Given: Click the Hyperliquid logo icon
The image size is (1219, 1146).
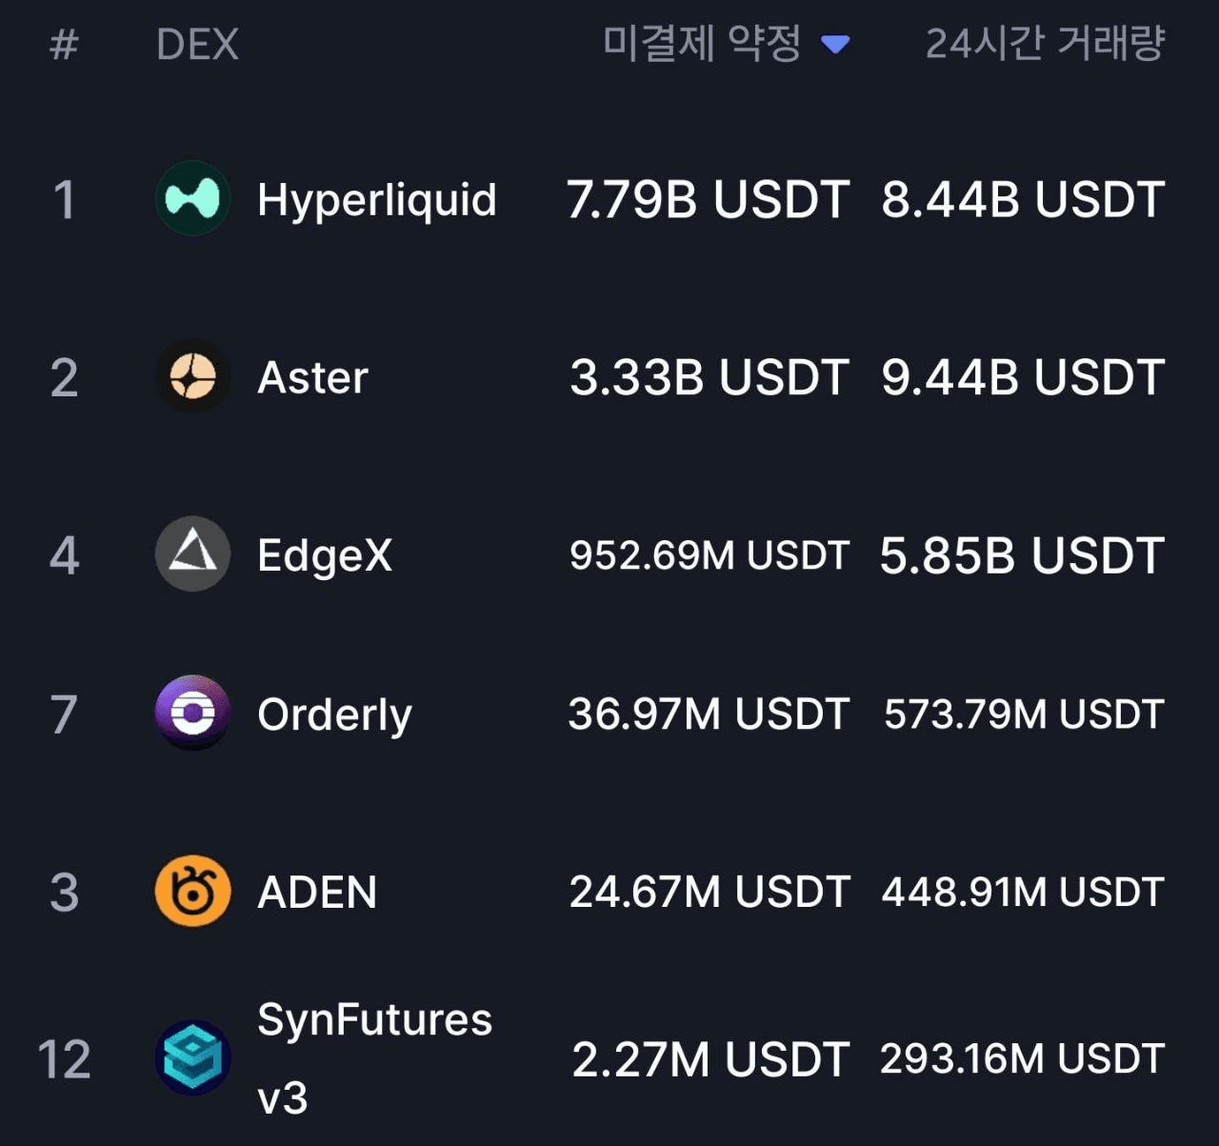Looking at the screenshot, I should [x=192, y=199].
